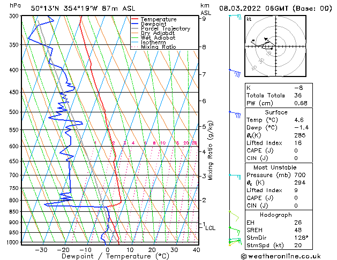Click the kt label in hodograph

(x=249, y=19)
